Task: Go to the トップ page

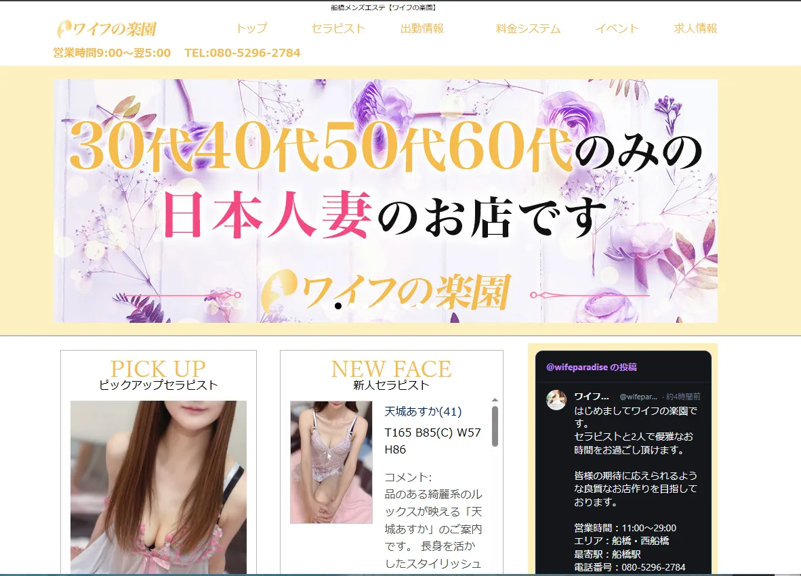Action: click(x=251, y=28)
